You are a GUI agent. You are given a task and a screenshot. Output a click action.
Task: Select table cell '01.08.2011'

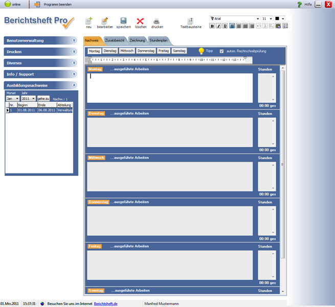click(27, 111)
